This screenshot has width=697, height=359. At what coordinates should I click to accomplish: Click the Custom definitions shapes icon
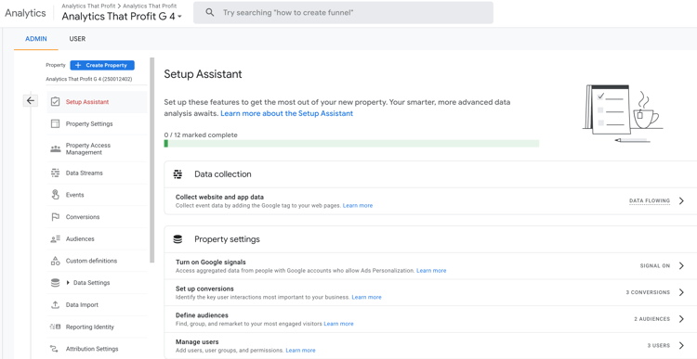tap(55, 261)
